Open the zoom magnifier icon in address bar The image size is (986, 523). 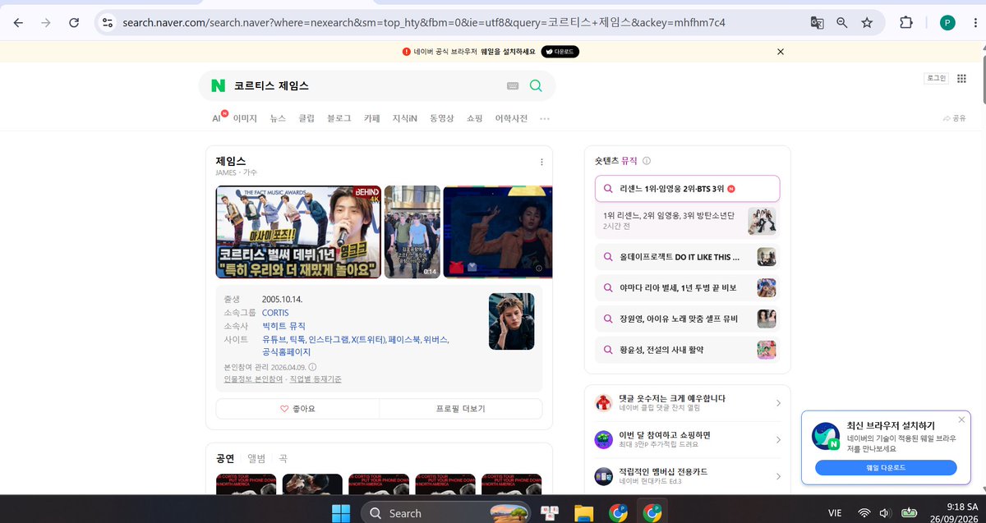click(x=841, y=23)
